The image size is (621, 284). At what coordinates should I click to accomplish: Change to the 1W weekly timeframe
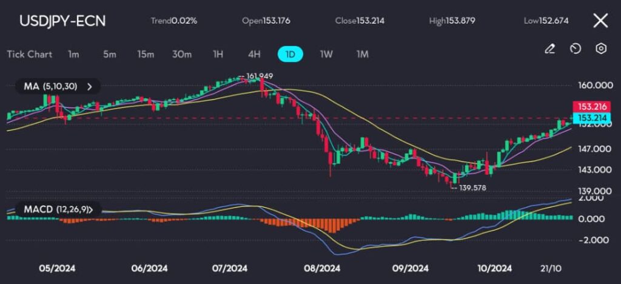pyautogui.click(x=326, y=54)
